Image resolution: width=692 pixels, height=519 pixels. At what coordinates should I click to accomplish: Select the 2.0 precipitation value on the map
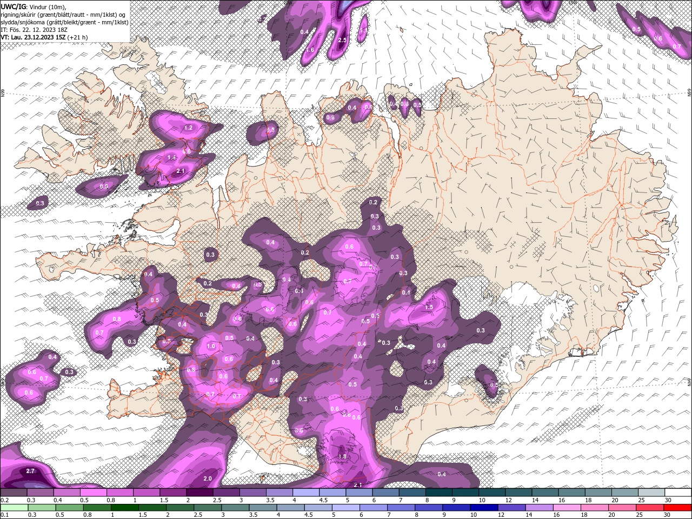point(208,479)
